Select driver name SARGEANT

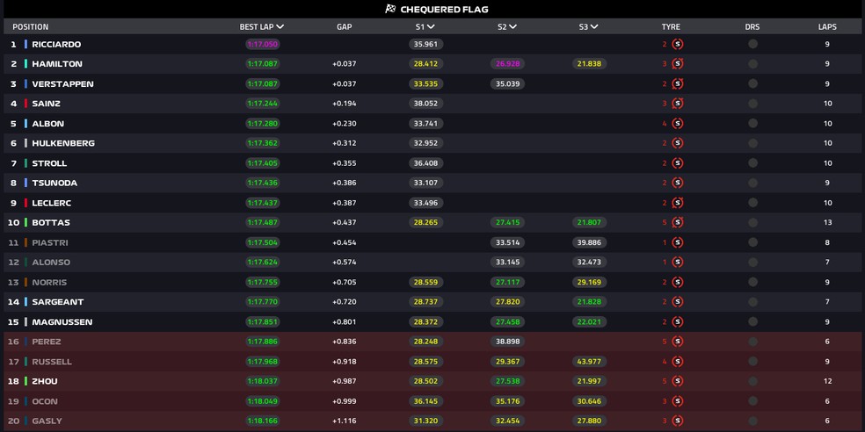point(57,302)
